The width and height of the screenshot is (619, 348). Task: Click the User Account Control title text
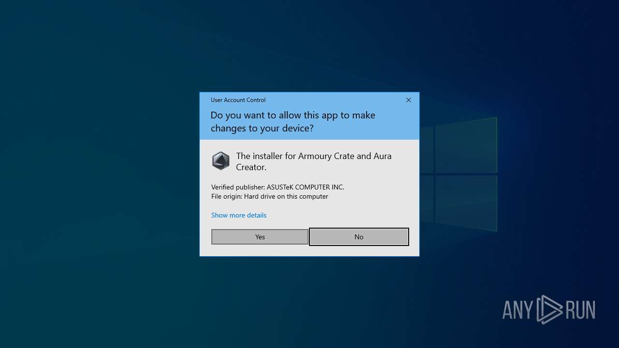[238, 100]
